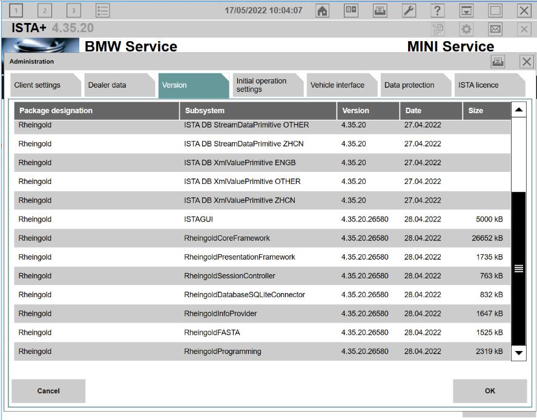
Task: Select ISTA DB StreamDataPrimitive OTHER row
Action: coord(262,126)
